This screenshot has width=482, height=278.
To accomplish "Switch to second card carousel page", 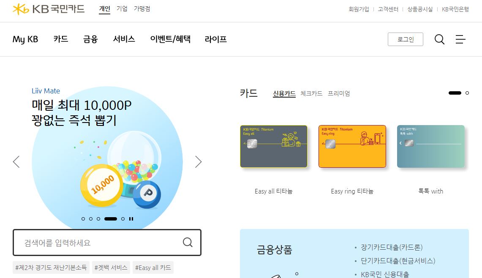I will pos(467,93).
